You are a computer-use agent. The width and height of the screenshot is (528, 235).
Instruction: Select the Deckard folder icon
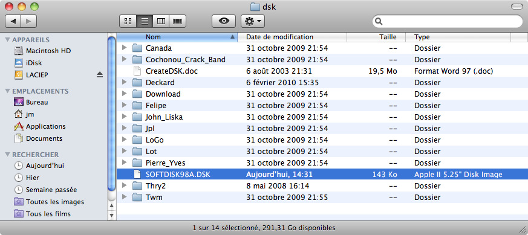(137, 82)
